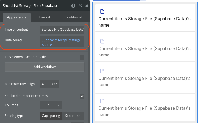Select Gap spacing option
198x123 pixels.
[x=51, y=116]
